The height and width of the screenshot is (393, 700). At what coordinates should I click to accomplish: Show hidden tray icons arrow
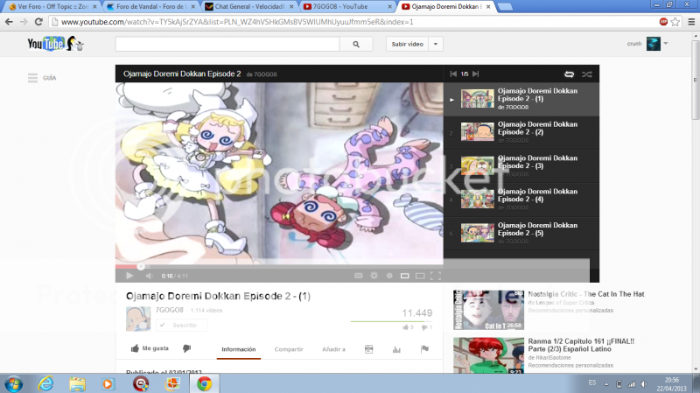[606, 384]
